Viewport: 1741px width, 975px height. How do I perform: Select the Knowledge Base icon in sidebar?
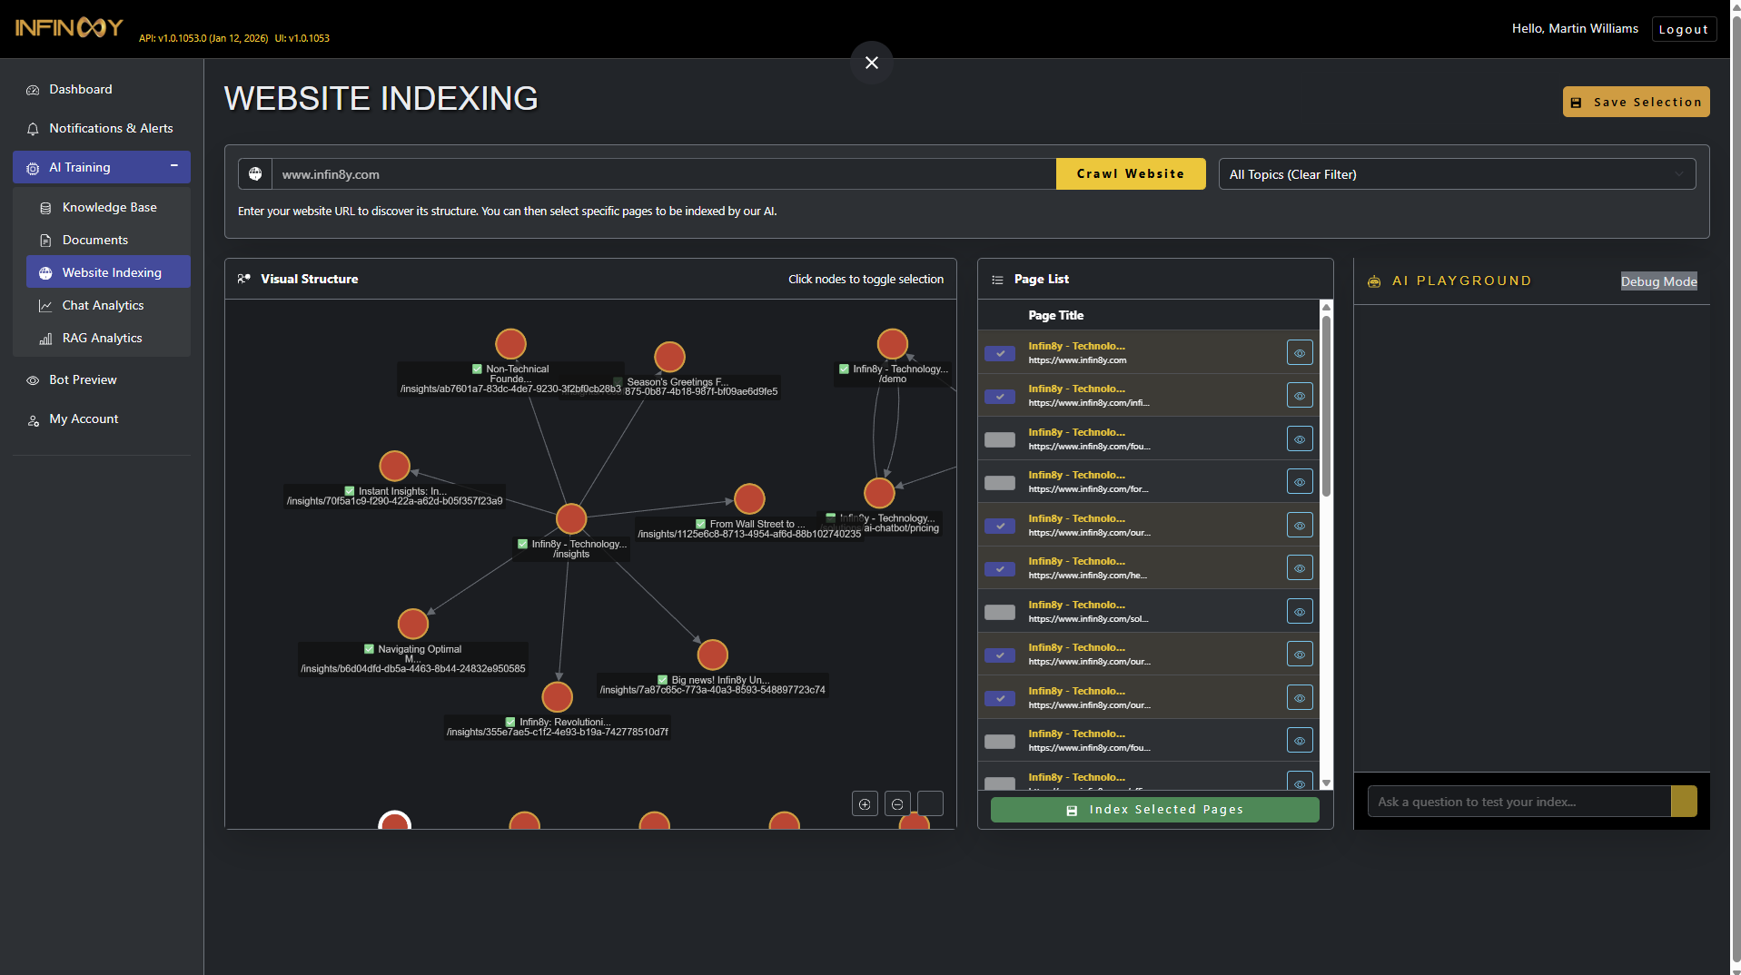[x=45, y=207]
